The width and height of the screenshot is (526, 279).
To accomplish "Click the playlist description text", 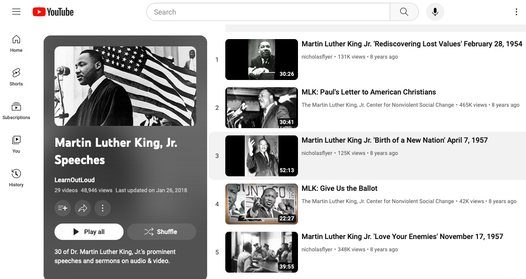I will click(x=115, y=256).
